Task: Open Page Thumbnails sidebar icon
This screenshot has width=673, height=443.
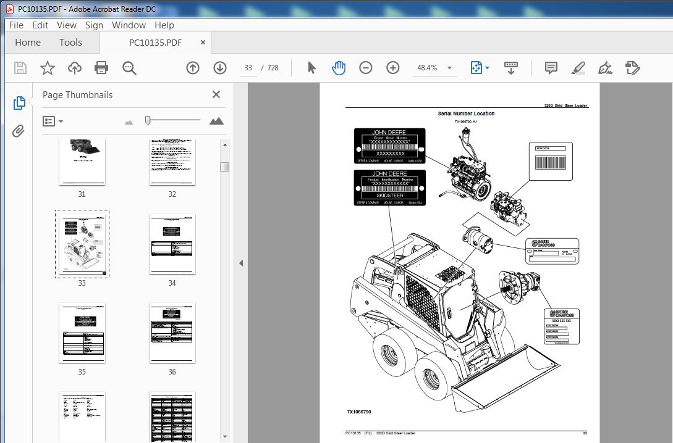Action: (x=19, y=103)
